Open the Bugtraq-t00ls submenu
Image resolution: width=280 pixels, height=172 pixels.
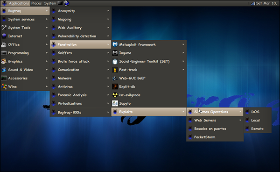pos(81,112)
